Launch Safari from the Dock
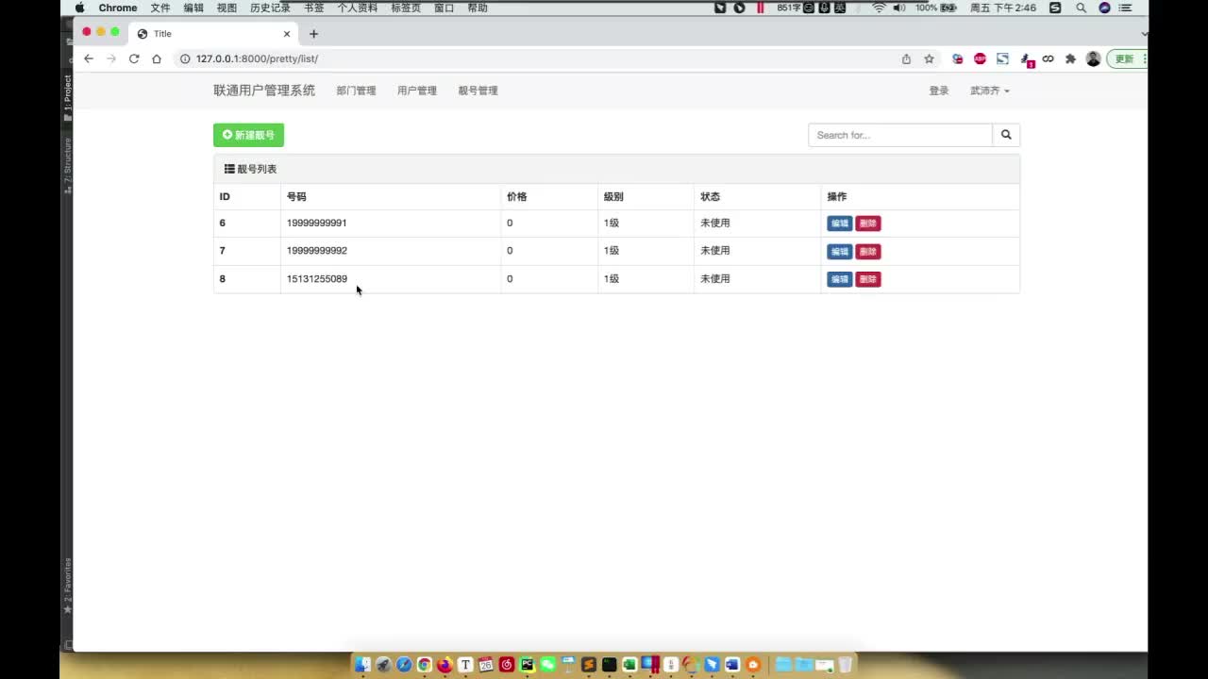This screenshot has width=1208, height=679. coord(404,665)
